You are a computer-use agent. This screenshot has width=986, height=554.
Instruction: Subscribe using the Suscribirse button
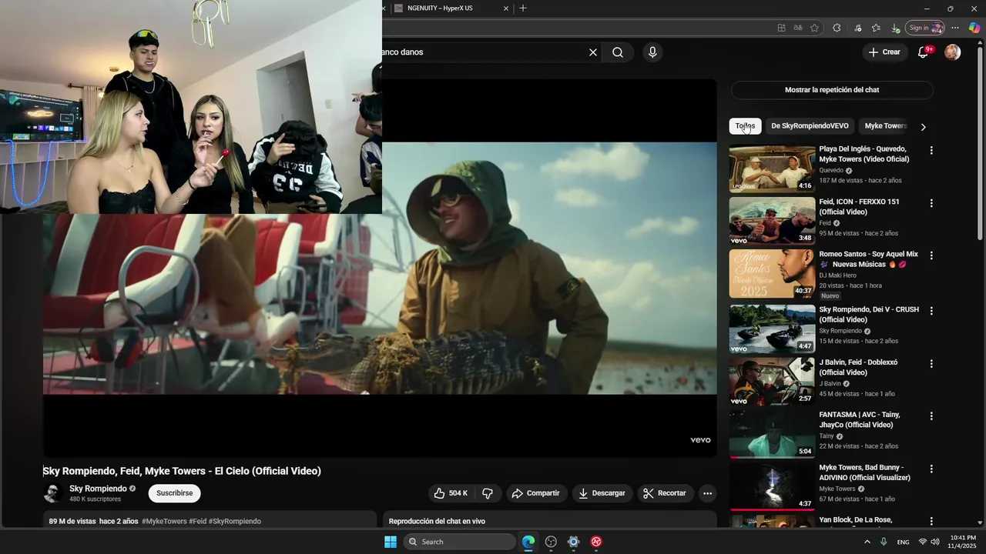(x=175, y=493)
